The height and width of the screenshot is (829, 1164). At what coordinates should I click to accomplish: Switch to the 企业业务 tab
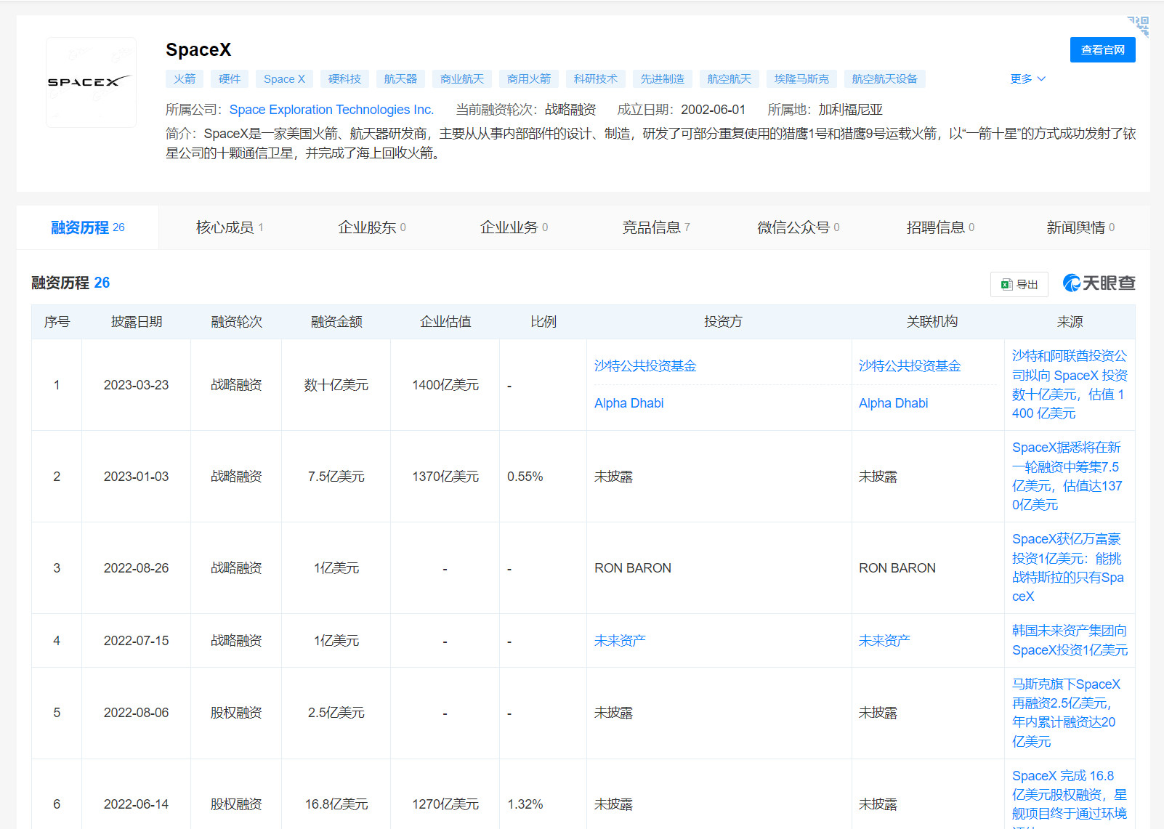tap(514, 227)
